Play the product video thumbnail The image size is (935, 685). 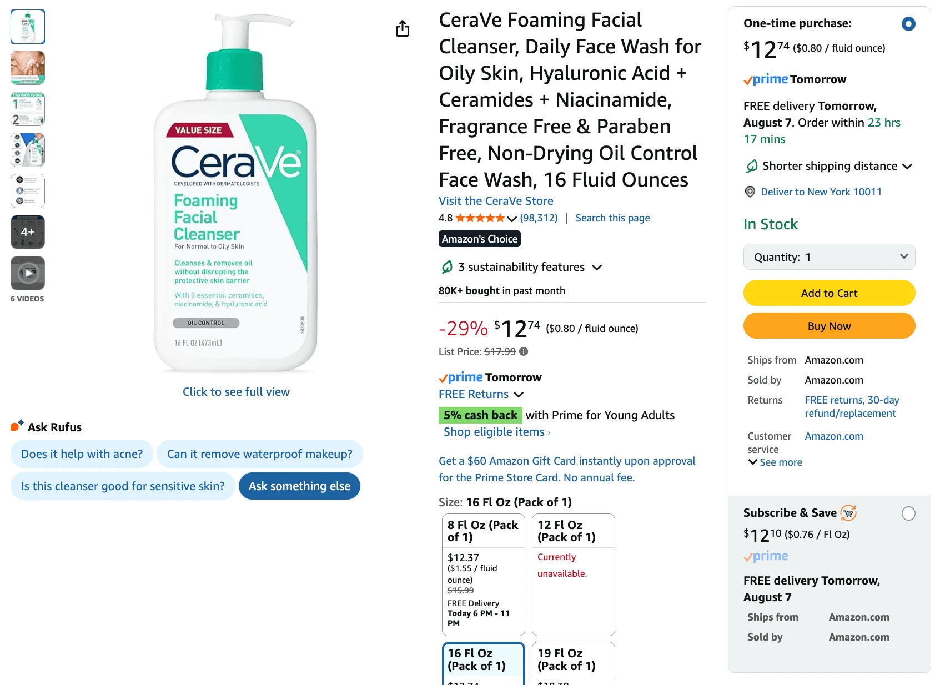click(x=28, y=273)
